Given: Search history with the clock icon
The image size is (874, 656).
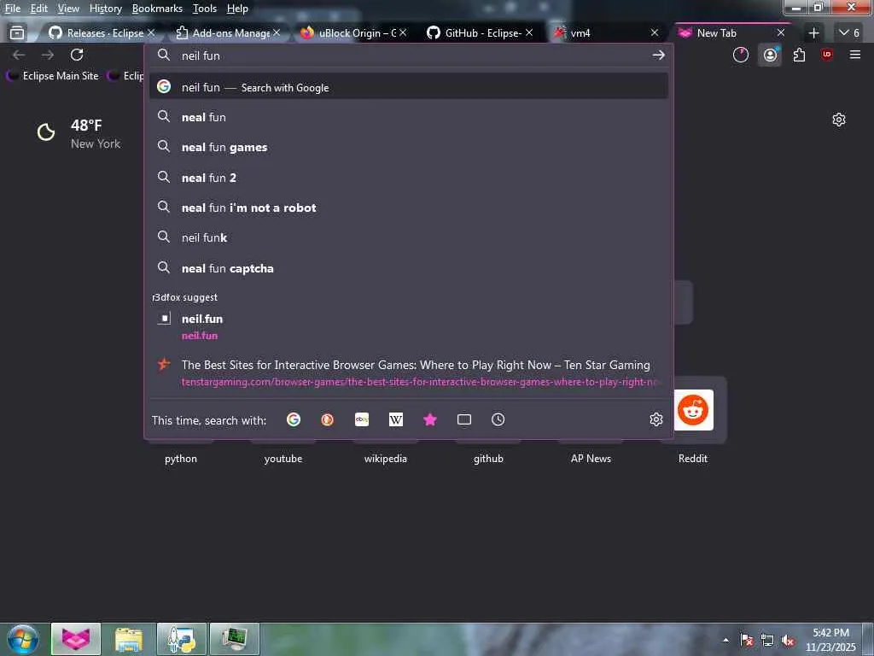Looking at the screenshot, I should [x=498, y=419].
